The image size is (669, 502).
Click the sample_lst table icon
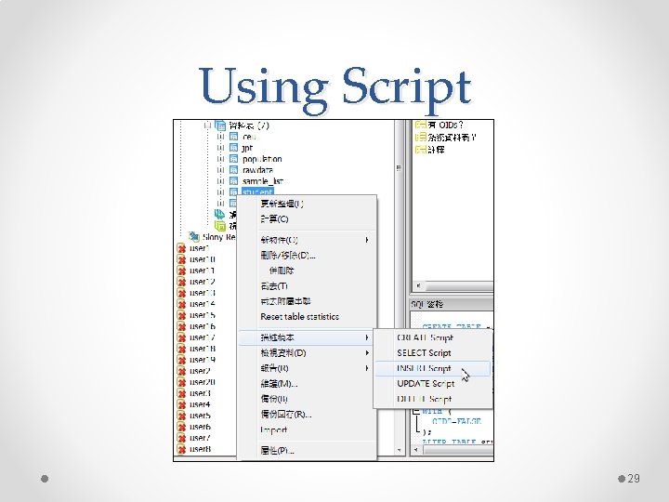(233, 181)
